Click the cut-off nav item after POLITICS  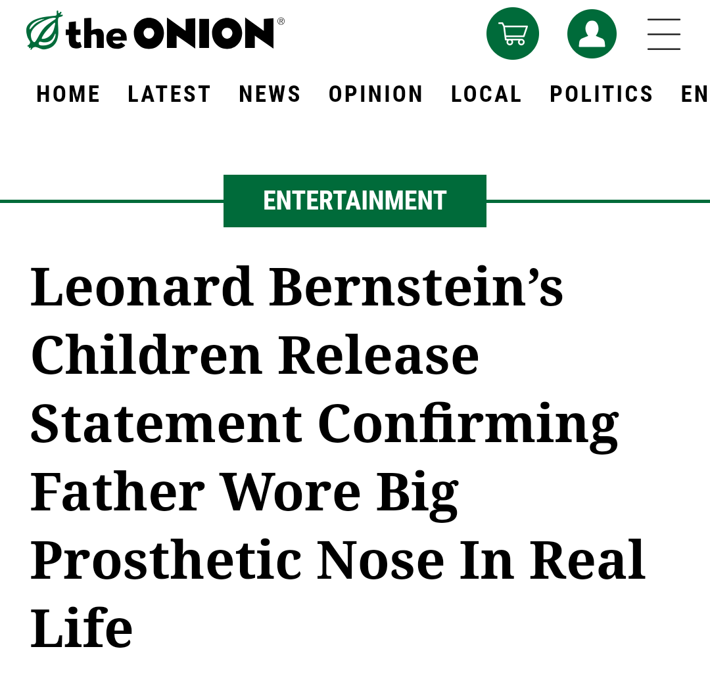point(695,94)
